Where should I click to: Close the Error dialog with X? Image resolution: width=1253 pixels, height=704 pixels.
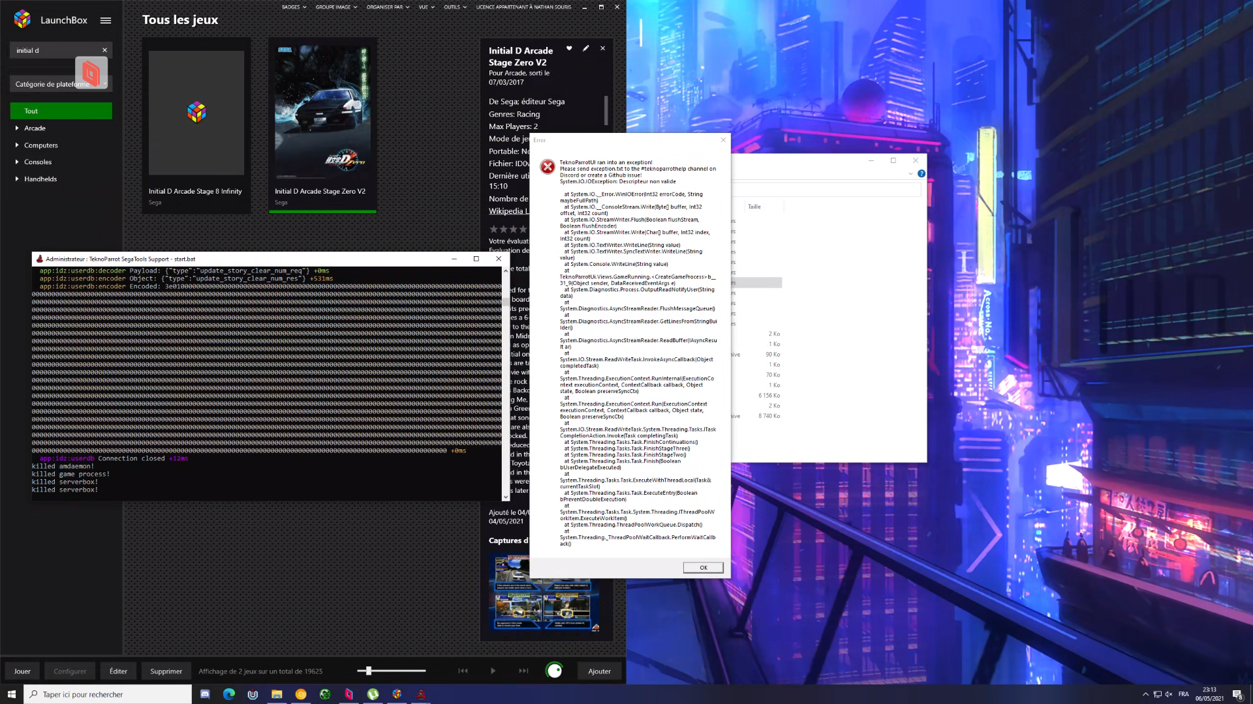point(722,140)
